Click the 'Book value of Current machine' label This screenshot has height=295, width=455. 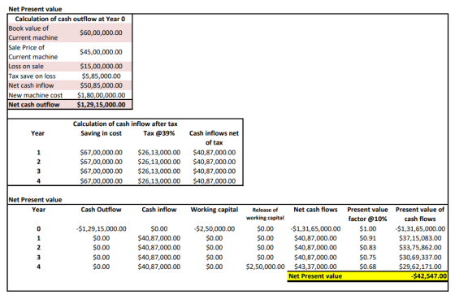pyautogui.click(x=33, y=33)
